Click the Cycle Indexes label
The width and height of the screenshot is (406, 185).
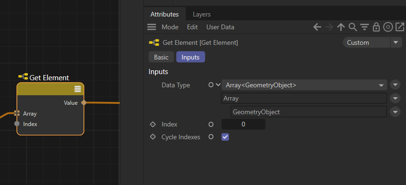point(181,137)
